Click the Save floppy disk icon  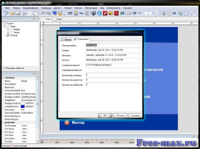17,13
